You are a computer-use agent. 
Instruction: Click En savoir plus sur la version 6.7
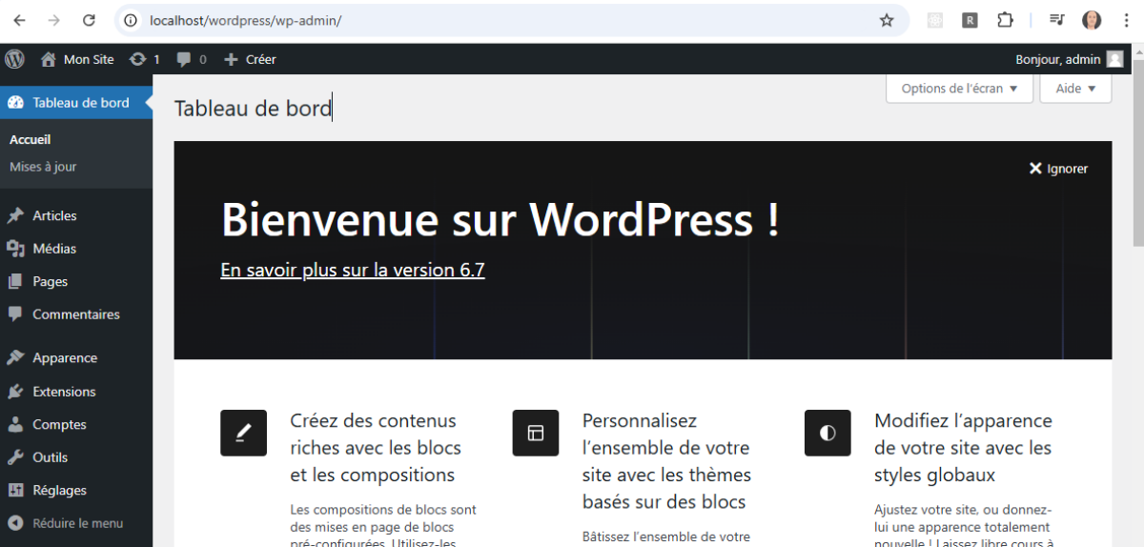pyautogui.click(x=353, y=270)
